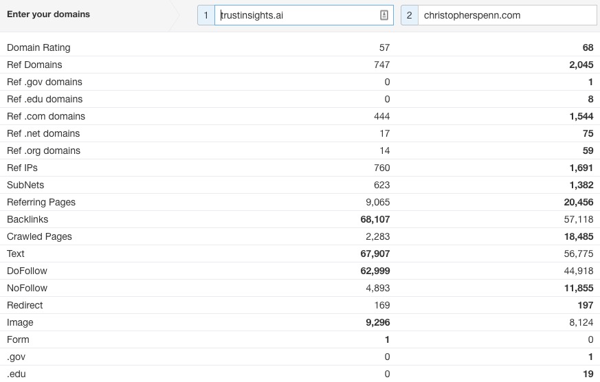The height and width of the screenshot is (382, 600).
Task: Click the 'Ref .com domains' label
Action: [46, 116]
